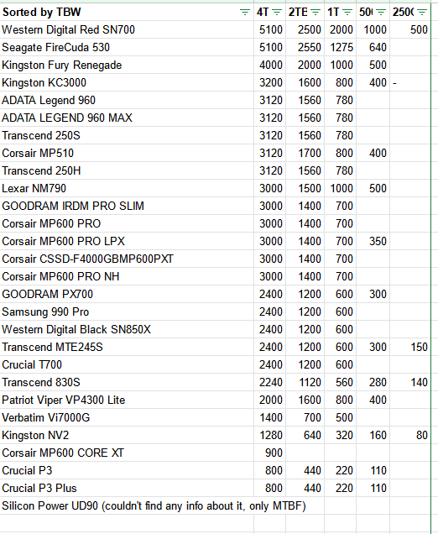
Task: Select the Samsung 990 Pro name cell
Action: coord(127,312)
